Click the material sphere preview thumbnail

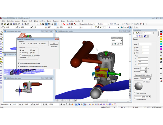(x=138, y=86)
